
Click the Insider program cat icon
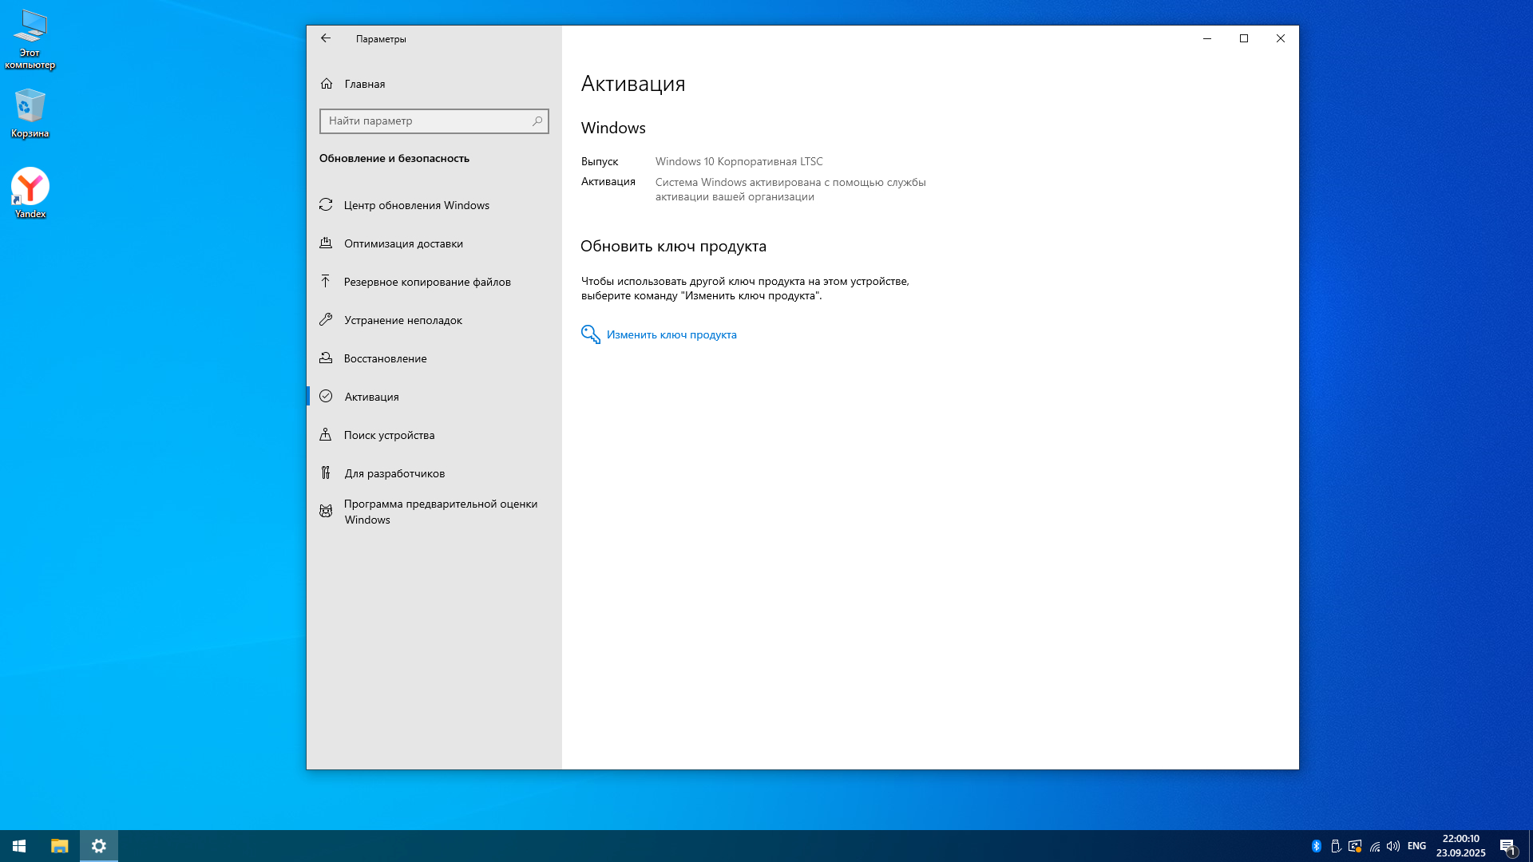(326, 511)
